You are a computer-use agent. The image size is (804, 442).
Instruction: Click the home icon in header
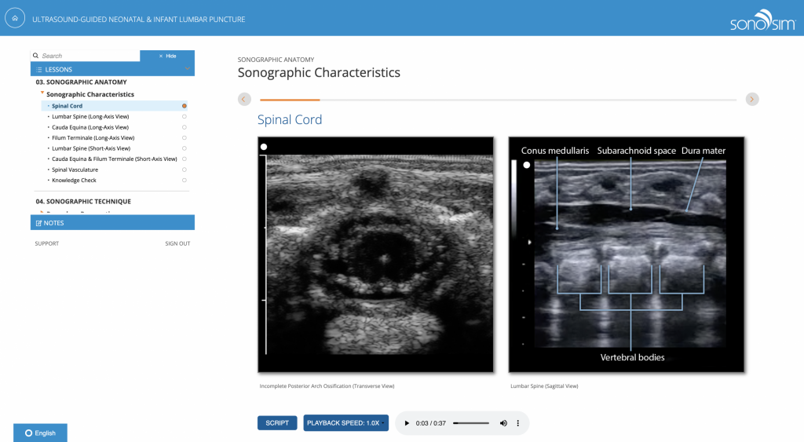[x=14, y=18]
